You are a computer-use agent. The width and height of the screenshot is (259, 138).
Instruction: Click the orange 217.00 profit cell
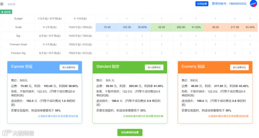(x=235, y=27)
